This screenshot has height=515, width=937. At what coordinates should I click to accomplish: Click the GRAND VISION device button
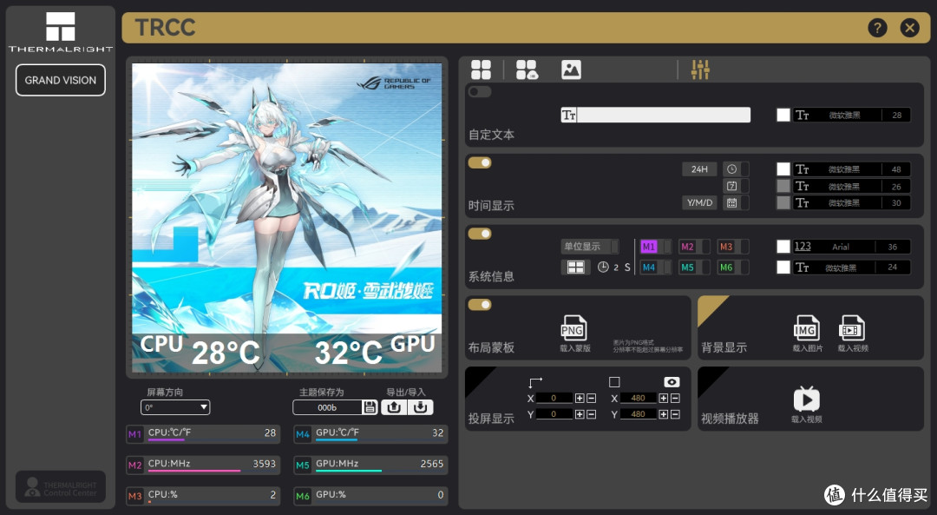pyautogui.click(x=61, y=80)
